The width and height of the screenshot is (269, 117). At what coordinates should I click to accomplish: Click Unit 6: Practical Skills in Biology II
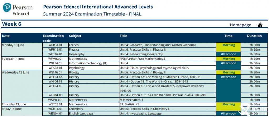click(143, 72)
